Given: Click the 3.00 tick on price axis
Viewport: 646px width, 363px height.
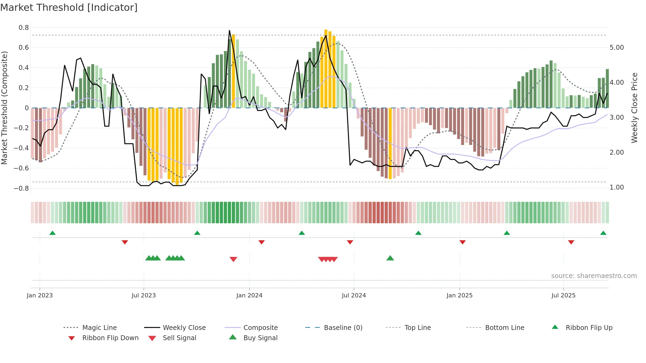Looking at the screenshot, I should point(617,118).
